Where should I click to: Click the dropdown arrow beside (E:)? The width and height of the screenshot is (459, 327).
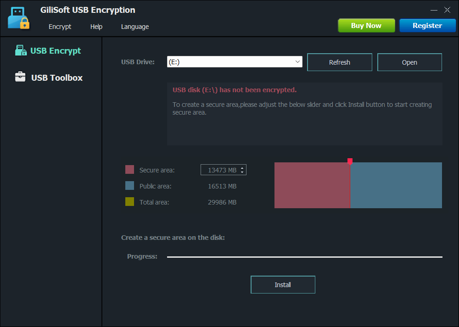pyautogui.click(x=297, y=61)
